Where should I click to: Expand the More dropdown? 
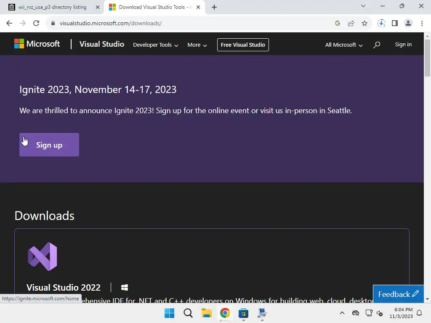click(197, 45)
